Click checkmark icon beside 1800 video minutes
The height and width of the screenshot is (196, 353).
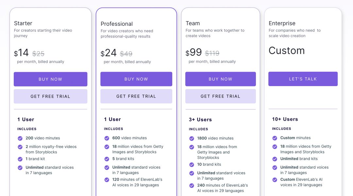[192, 139]
